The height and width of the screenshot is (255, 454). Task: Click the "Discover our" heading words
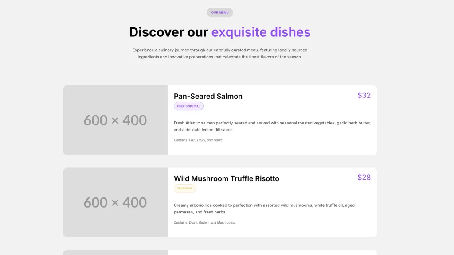(168, 32)
